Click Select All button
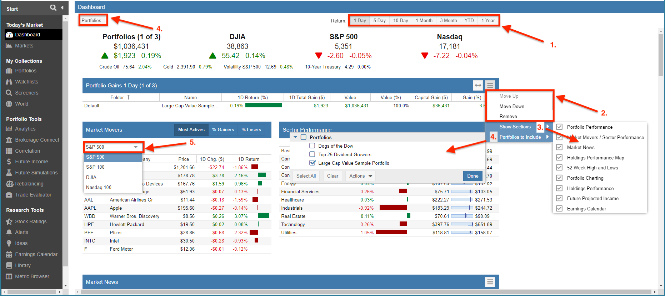Viewport: 665px width, 296px height. point(306,176)
